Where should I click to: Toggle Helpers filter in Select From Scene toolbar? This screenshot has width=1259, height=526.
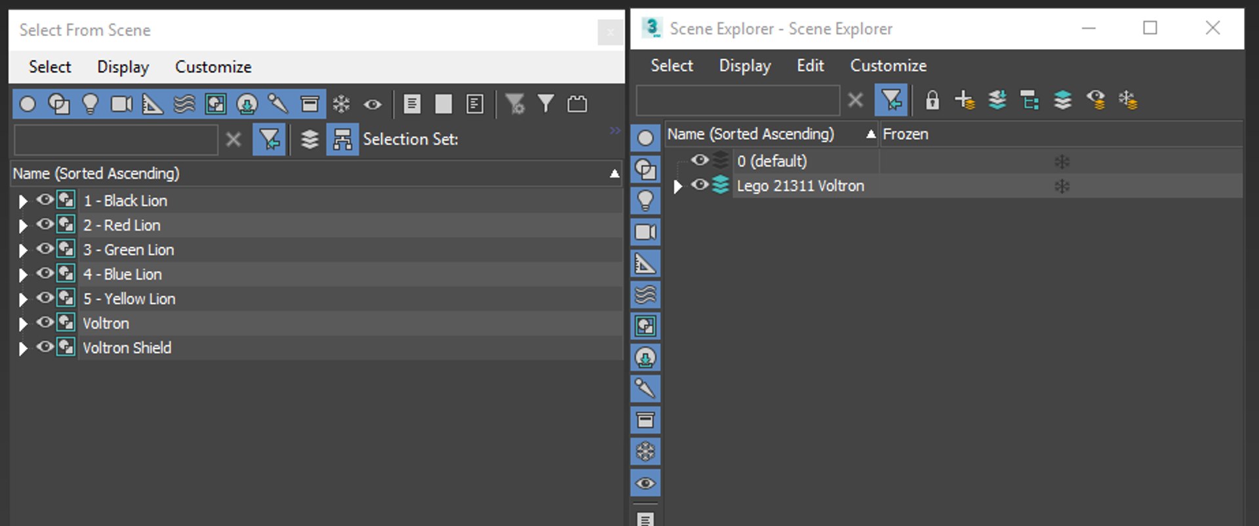pyautogui.click(x=153, y=103)
